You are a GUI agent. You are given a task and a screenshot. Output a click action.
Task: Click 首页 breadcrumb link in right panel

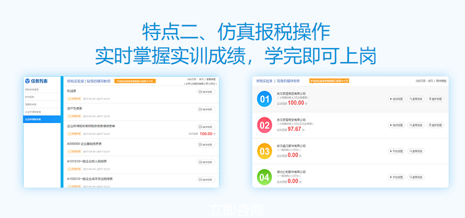coord(431,81)
